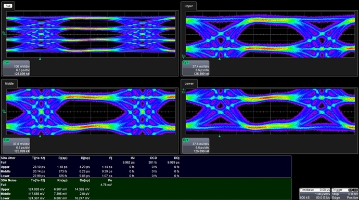The height and width of the screenshot is (200, 359).
Task: Switch to the Lower eye tab
Action: coord(189,84)
